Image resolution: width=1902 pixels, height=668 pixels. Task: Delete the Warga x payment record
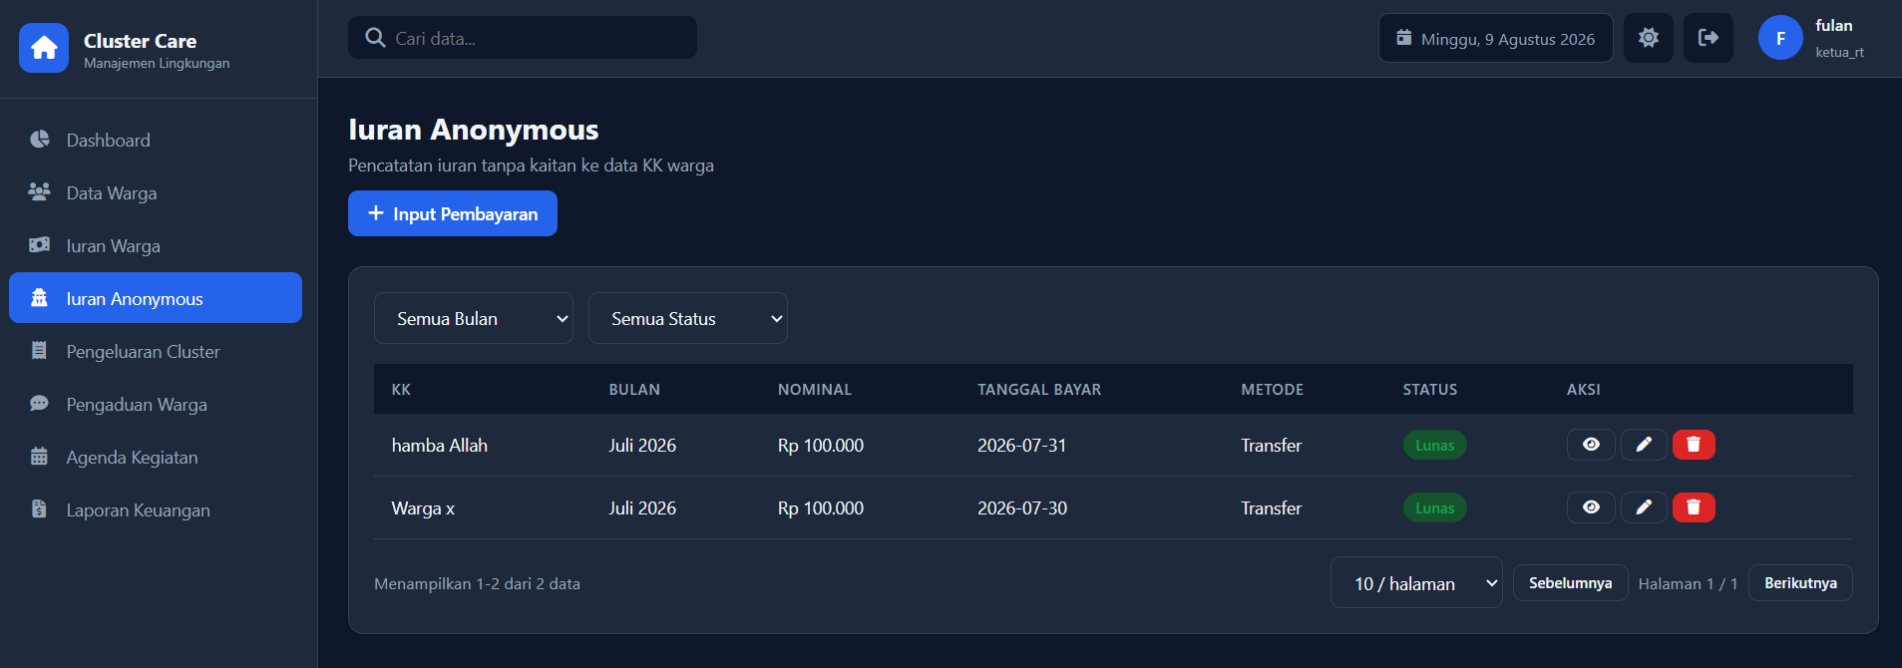1694,507
